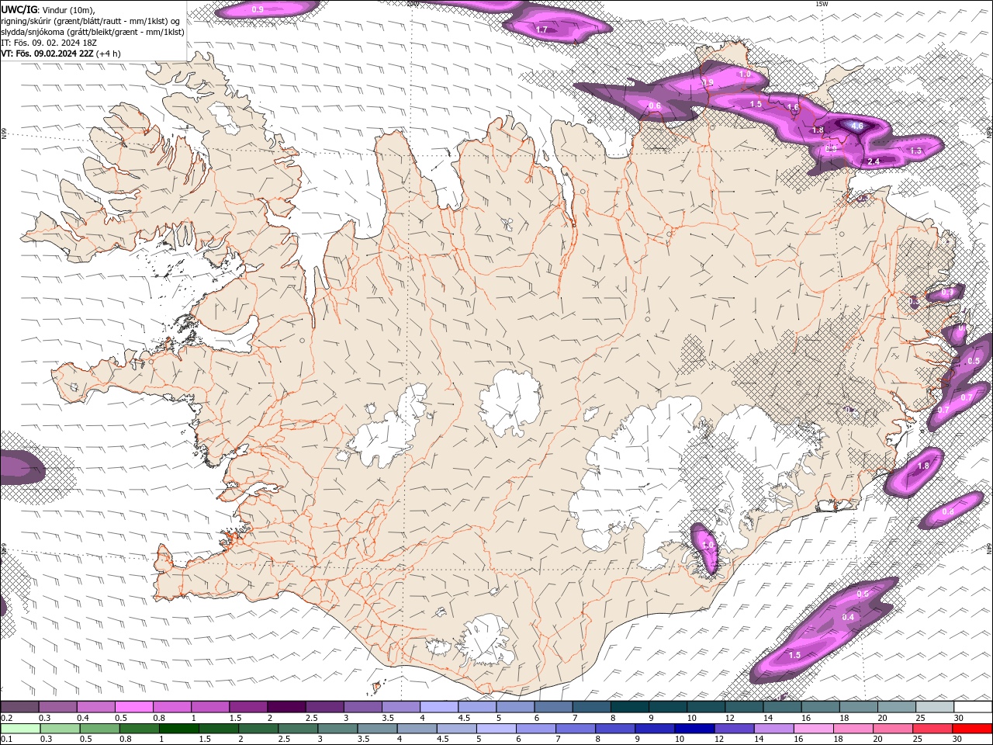Click the snow legend swatch between 0.2 and 0.3

tap(19, 707)
